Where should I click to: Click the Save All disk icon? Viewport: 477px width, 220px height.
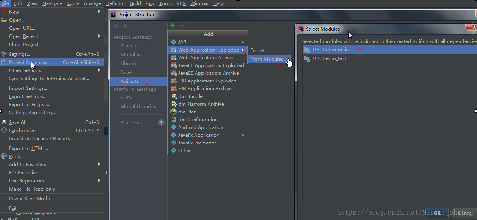(x=4, y=122)
